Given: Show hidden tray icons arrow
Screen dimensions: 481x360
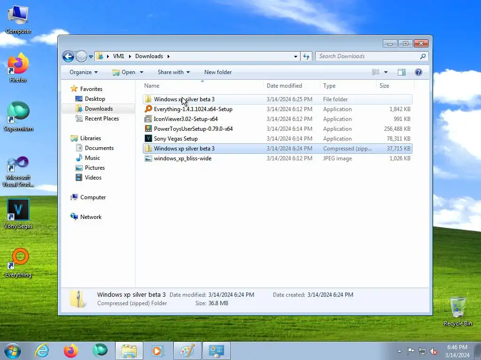Looking at the screenshot, I should point(399,352).
